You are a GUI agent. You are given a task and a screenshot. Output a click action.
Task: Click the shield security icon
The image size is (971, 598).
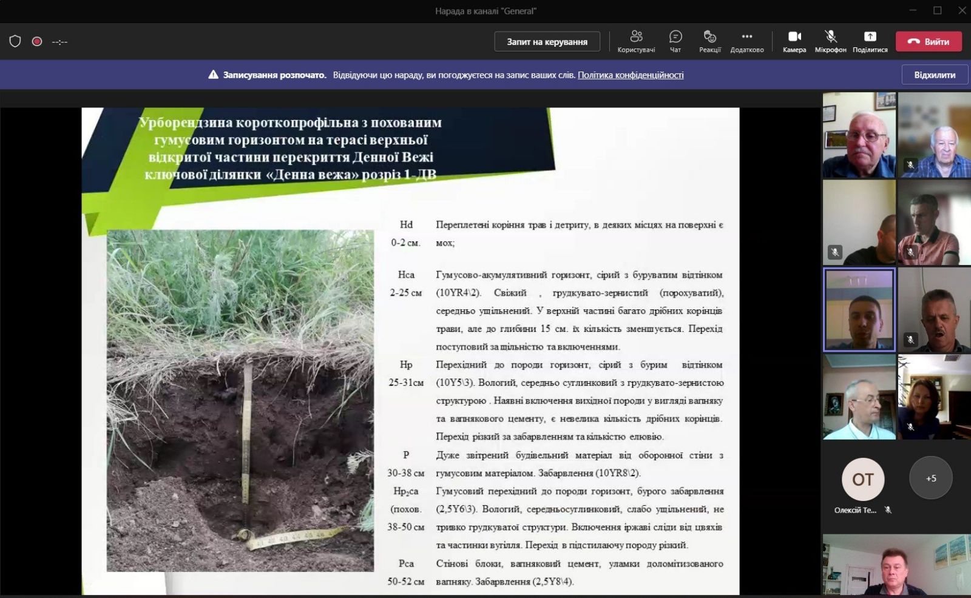[15, 41]
